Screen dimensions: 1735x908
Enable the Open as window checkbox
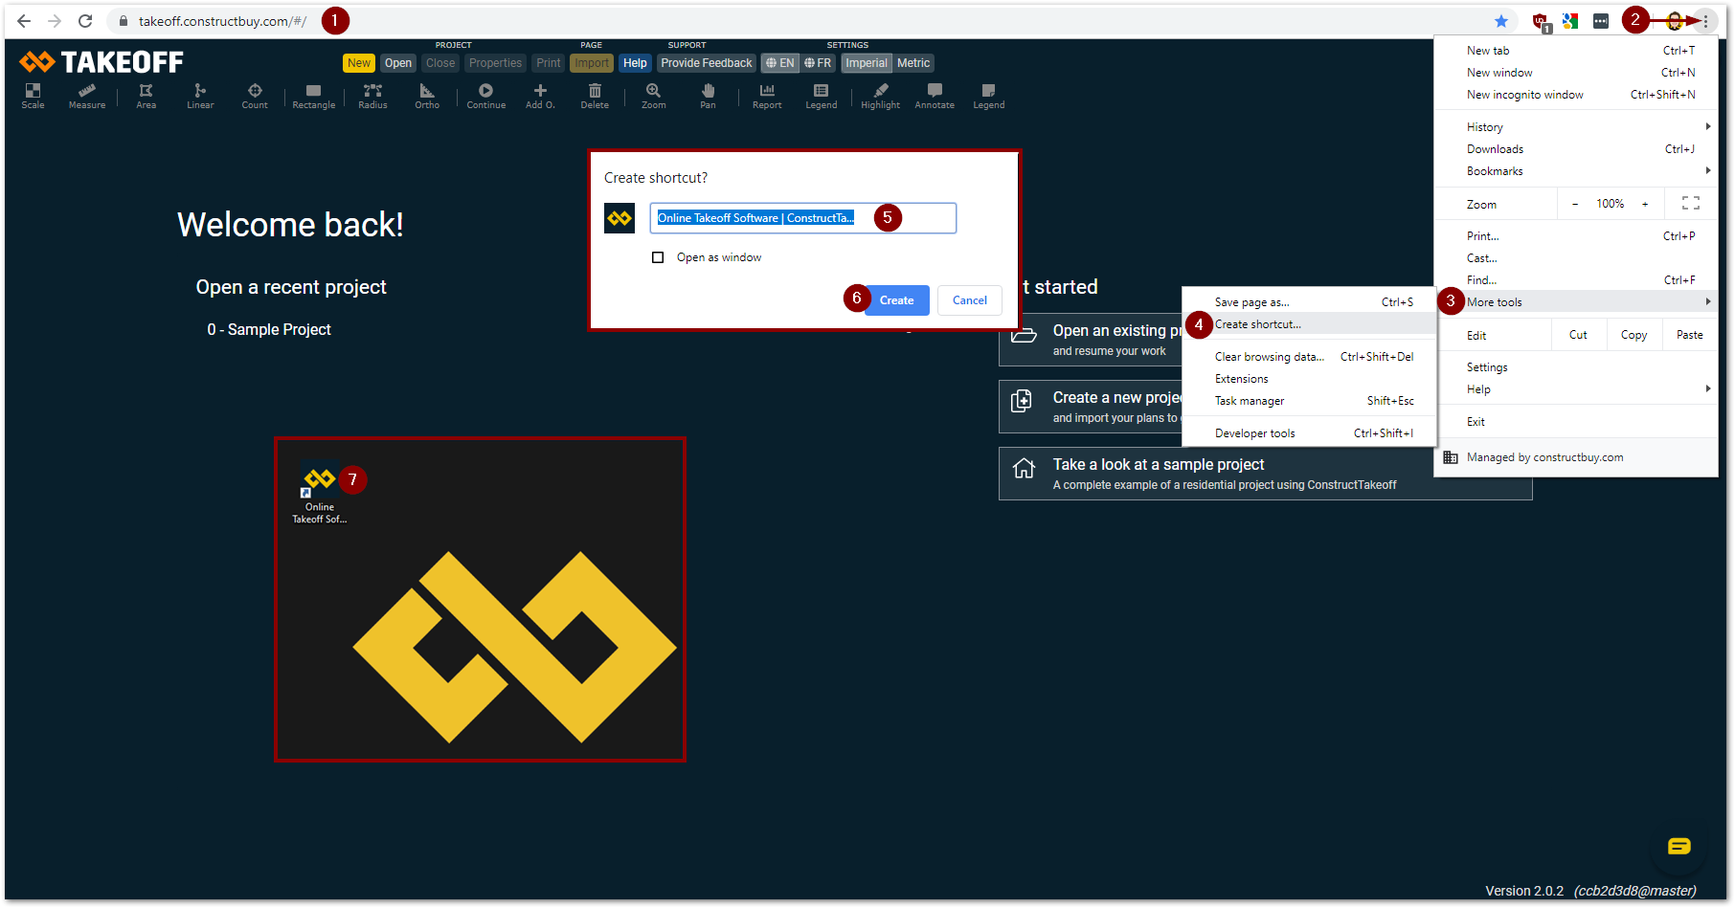pos(658,257)
